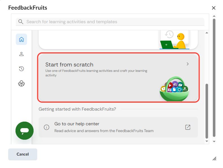Open the green chat bubble button
This screenshot has height=168, width=223.
[25, 131]
